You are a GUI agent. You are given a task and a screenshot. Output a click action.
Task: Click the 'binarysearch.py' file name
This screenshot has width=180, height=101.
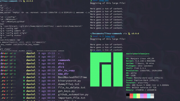point(69,81)
